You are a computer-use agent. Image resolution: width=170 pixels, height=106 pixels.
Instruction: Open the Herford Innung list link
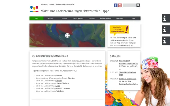pos(59,81)
